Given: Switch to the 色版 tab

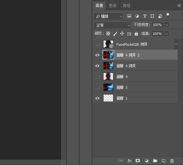Looking at the screenshot, I should [x=112, y=6].
